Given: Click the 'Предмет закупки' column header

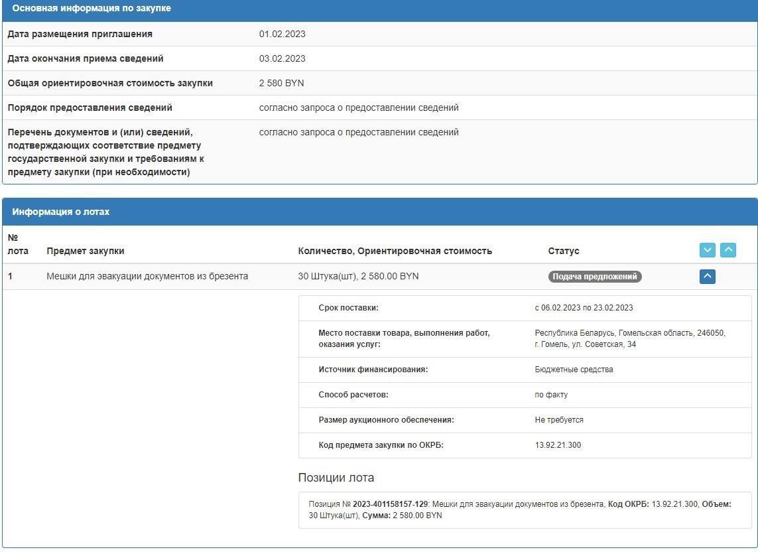Looking at the screenshot, I should (x=86, y=251).
